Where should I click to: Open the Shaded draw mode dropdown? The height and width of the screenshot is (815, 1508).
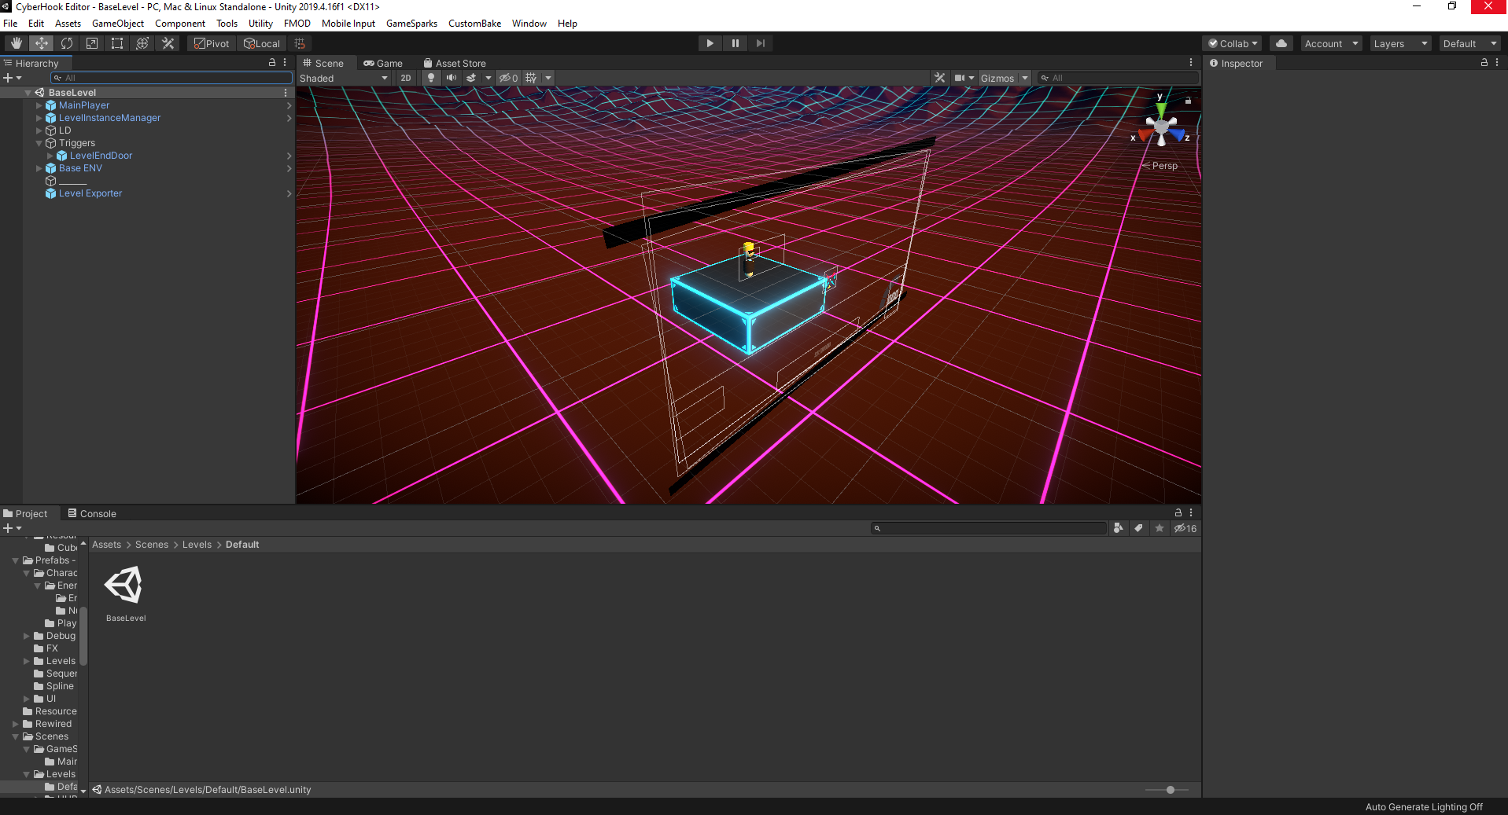pos(344,78)
